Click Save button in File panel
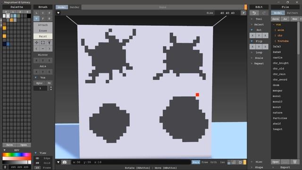Image resolution: width=302 pixels, height=170 pixels. (276, 19)
